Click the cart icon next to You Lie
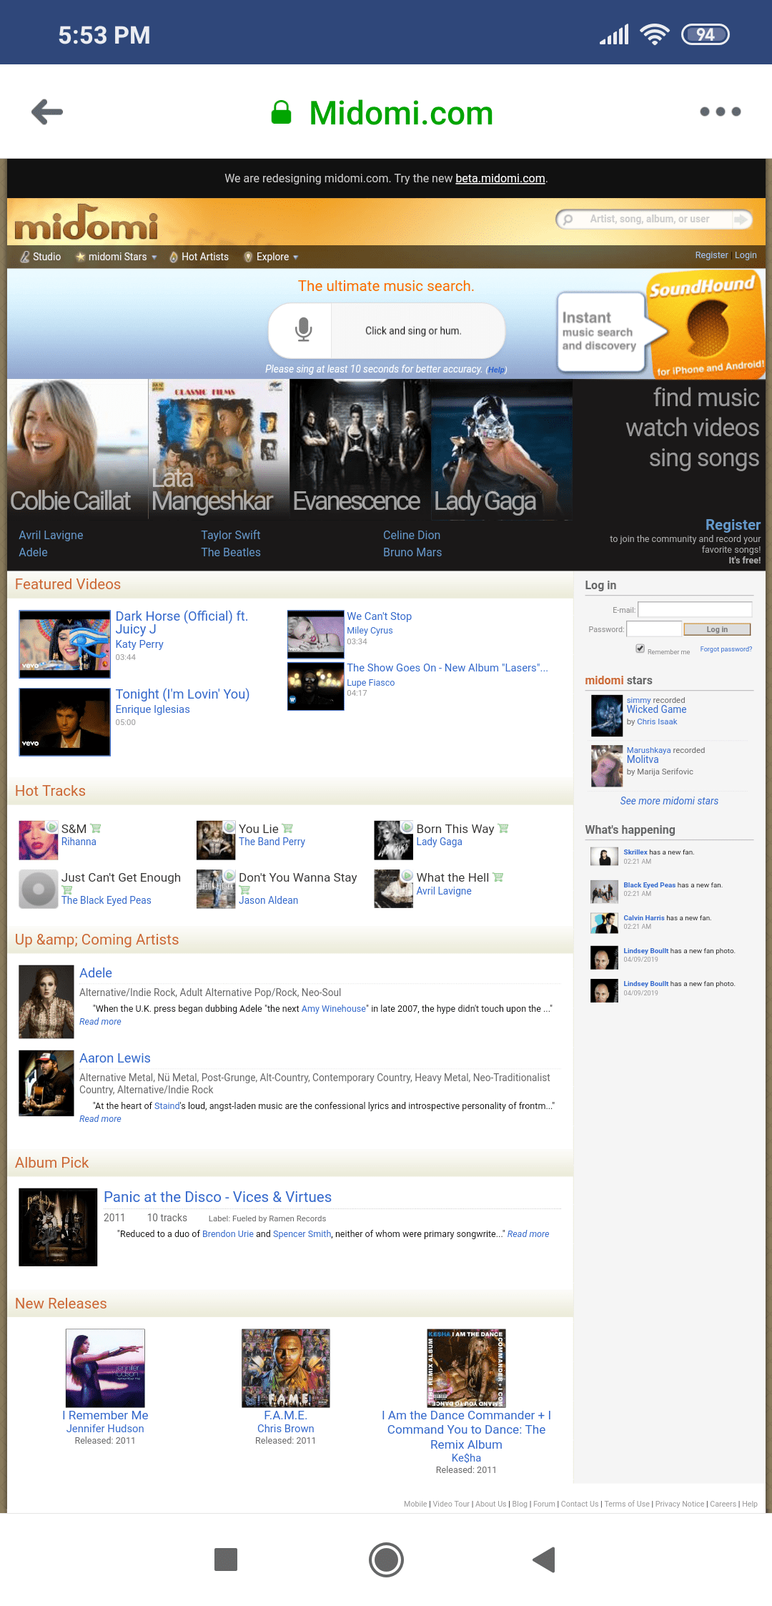 point(287,828)
